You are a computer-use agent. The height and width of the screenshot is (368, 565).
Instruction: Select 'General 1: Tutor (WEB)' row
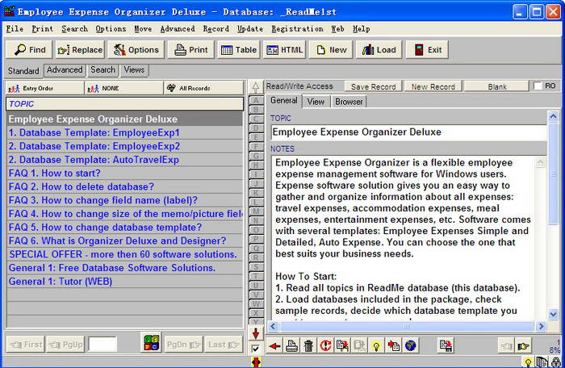pos(124,282)
